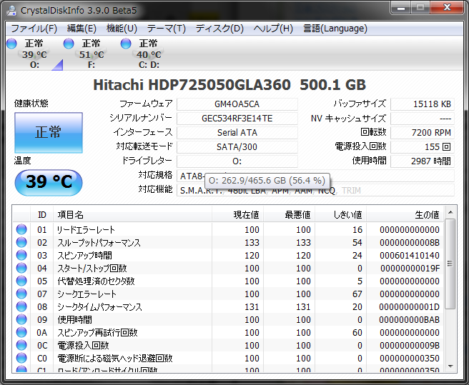Select the 代替処理済のセクタ数 attribute name
This screenshot has width=469, height=385.
point(96,281)
